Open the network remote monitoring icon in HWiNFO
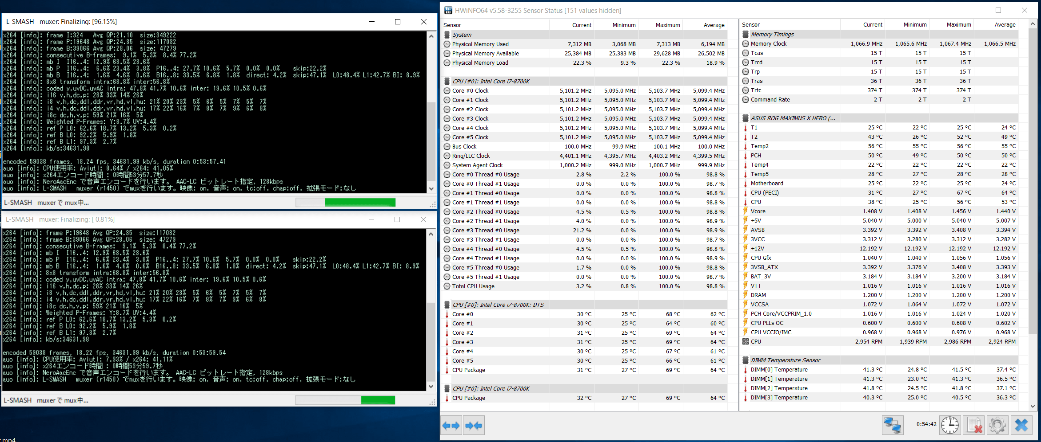The width and height of the screenshot is (1041, 442). pos(893,425)
